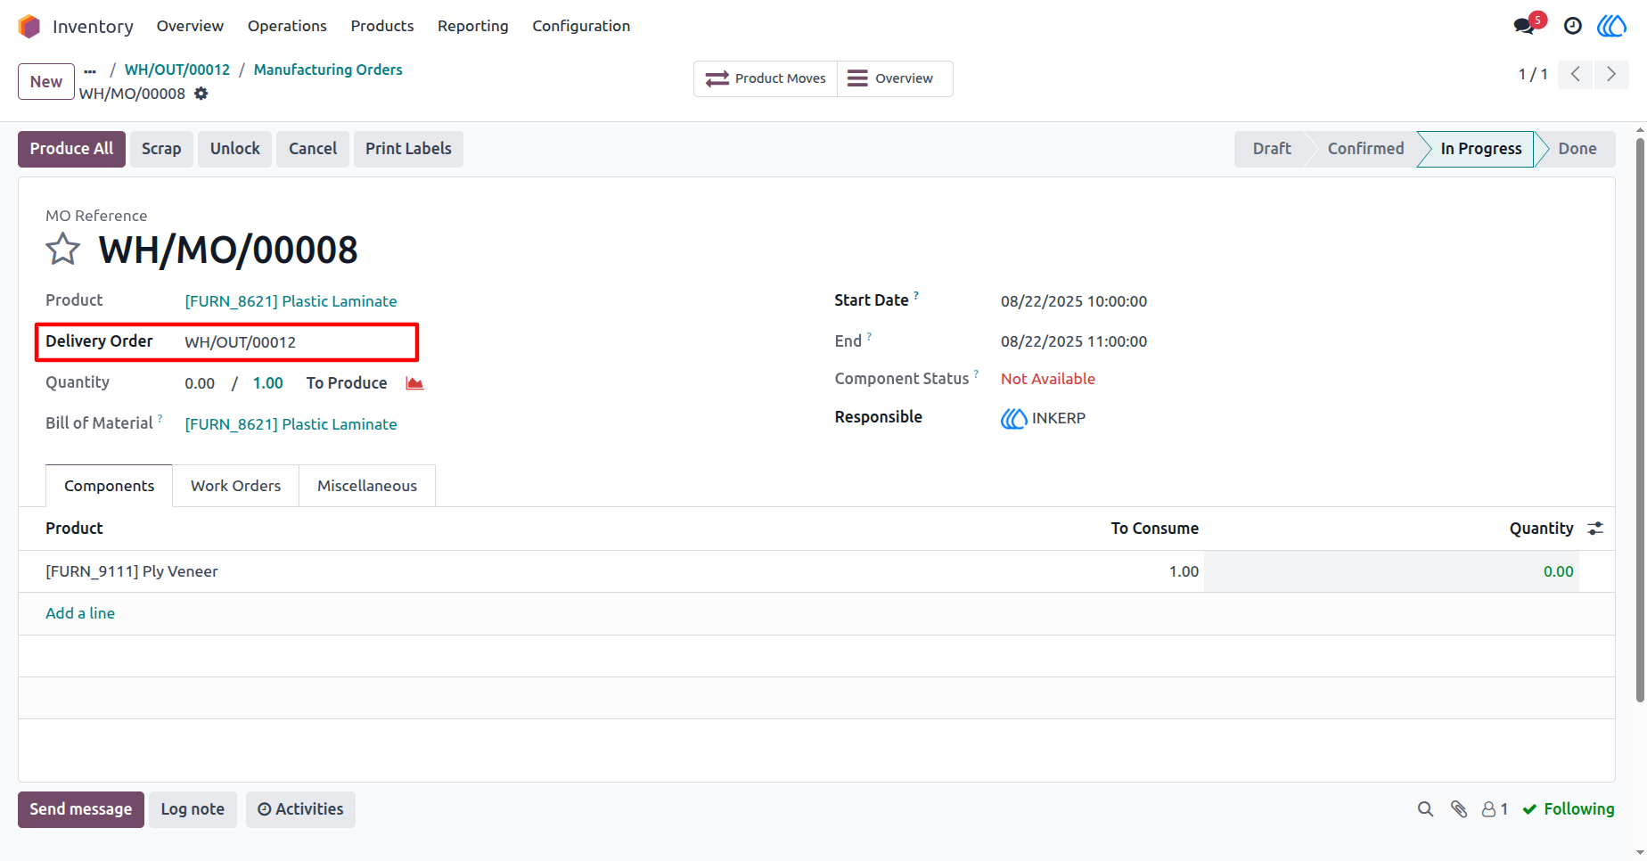Click the Unlock button
Screen dimensions: 1647x861
[x=235, y=149]
